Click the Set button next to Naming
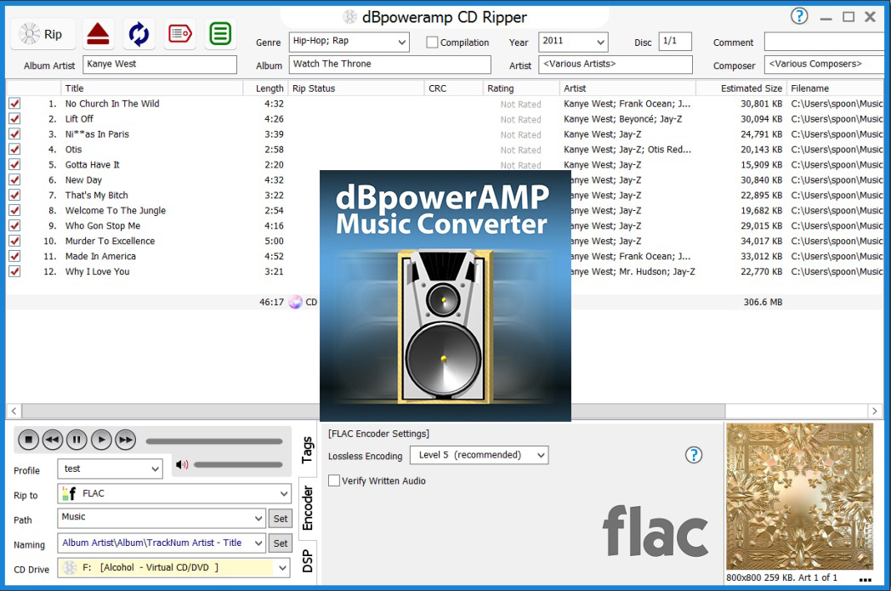Image resolution: width=891 pixels, height=591 pixels. (x=281, y=543)
